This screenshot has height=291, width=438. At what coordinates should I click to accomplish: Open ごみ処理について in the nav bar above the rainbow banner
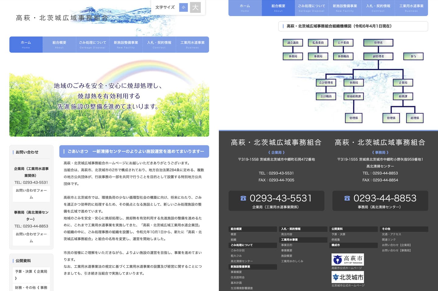point(93,44)
